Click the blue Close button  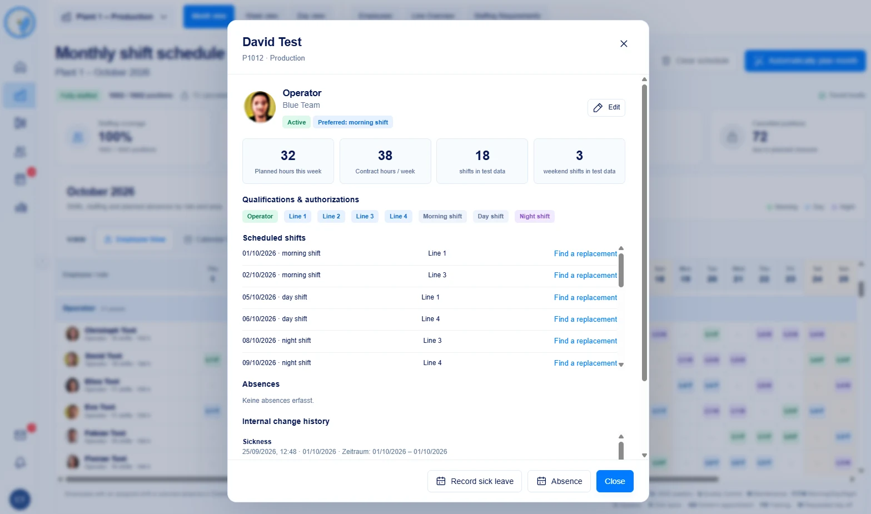(x=615, y=481)
